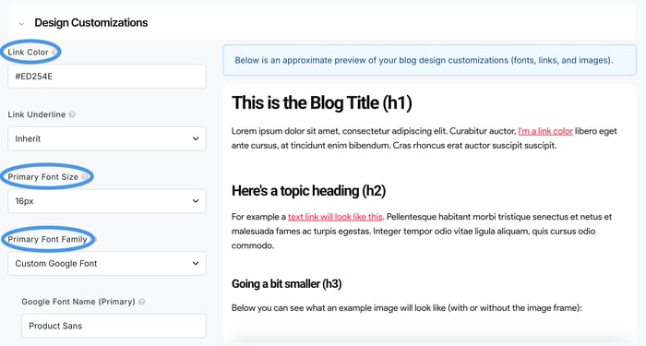Open the Primary Font Family dropdown
This screenshot has height=346, width=646.
click(107, 264)
